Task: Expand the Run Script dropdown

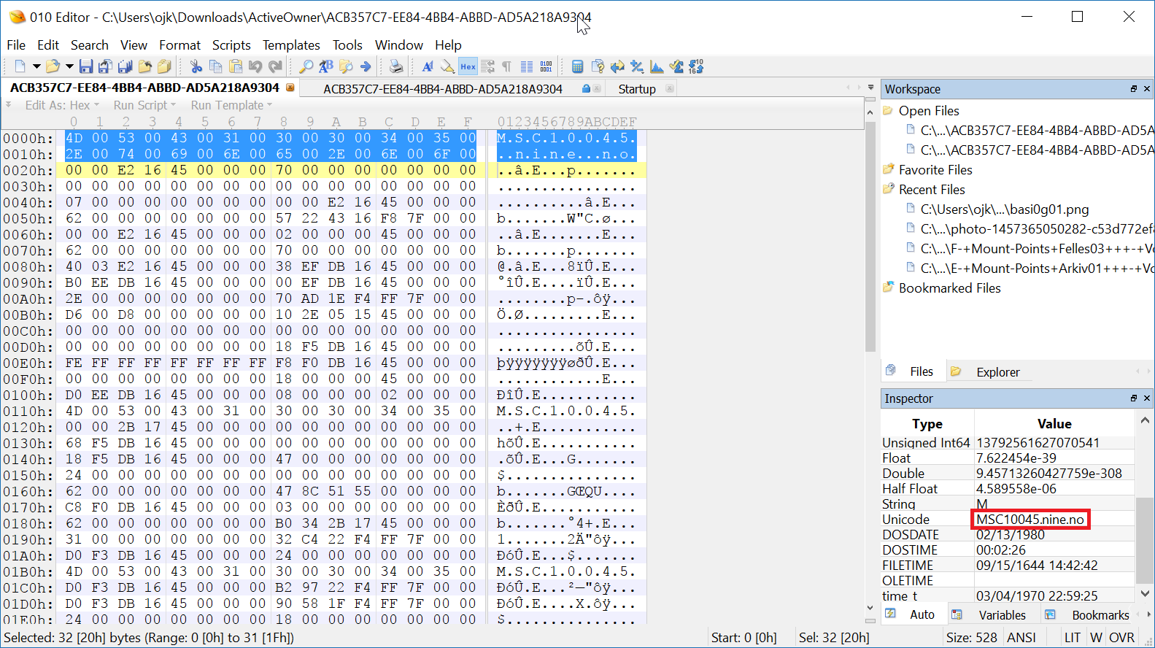Action: pyautogui.click(x=144, y=105)
